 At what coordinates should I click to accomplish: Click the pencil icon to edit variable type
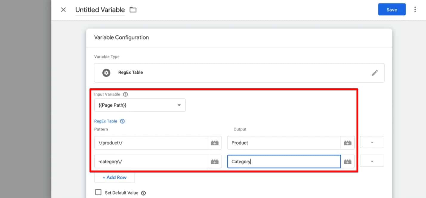click(375, 73)
